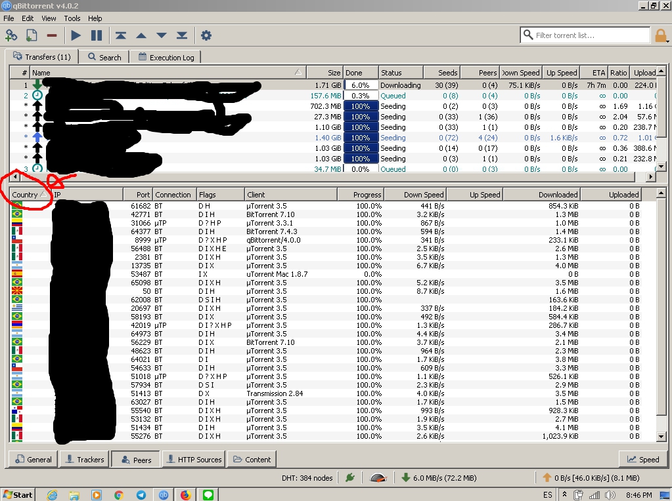Sort peers by Progress column

pos(361,194)
